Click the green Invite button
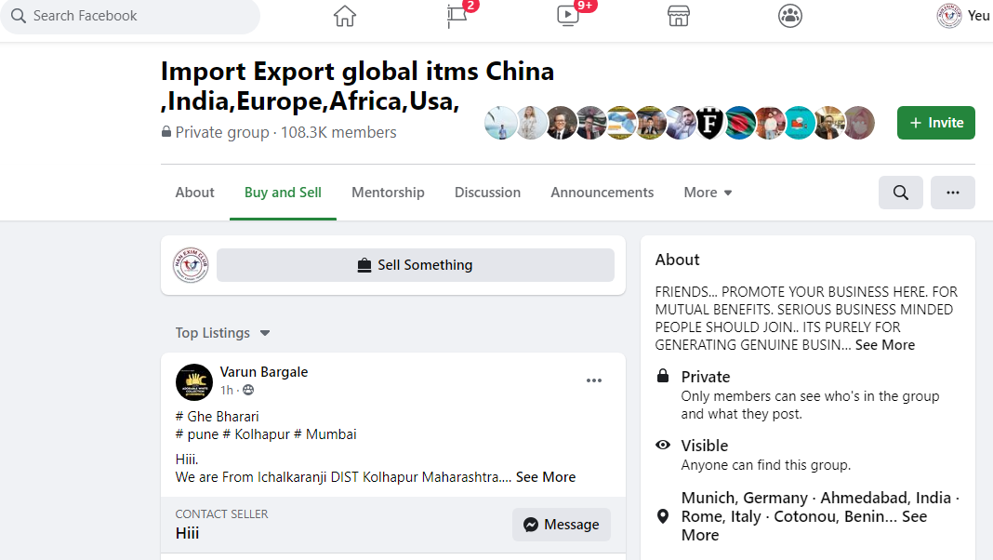The height and width of the screenshot is (560, 993). (x=936, y=123)
